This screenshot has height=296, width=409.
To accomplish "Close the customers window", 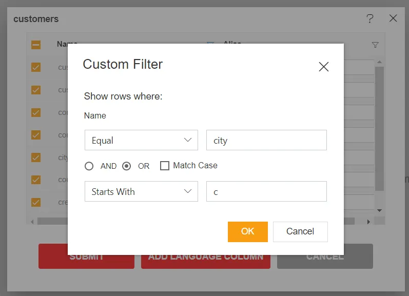I will 393,18.
